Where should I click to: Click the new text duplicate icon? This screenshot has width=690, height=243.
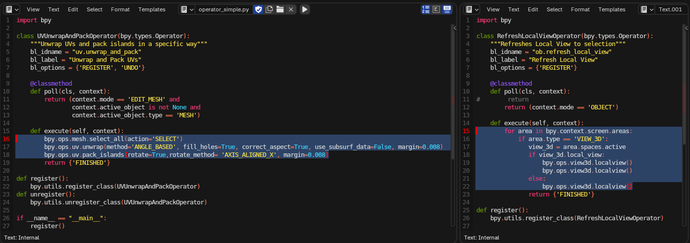(269, 9)
